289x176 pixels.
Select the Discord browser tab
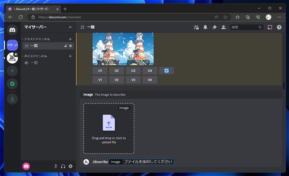tap(33, 9)
